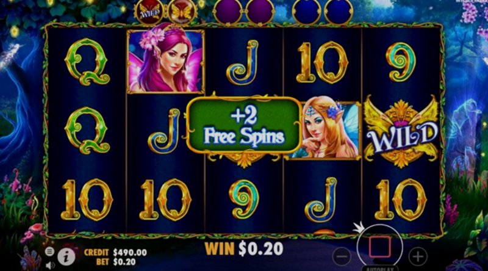
Task: Select the pink-haired fairy symbol
Action: (x=165, y=62)
